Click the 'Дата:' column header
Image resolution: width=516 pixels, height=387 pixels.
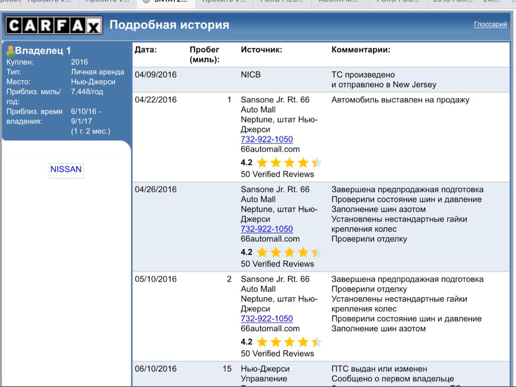click(146, 50)
